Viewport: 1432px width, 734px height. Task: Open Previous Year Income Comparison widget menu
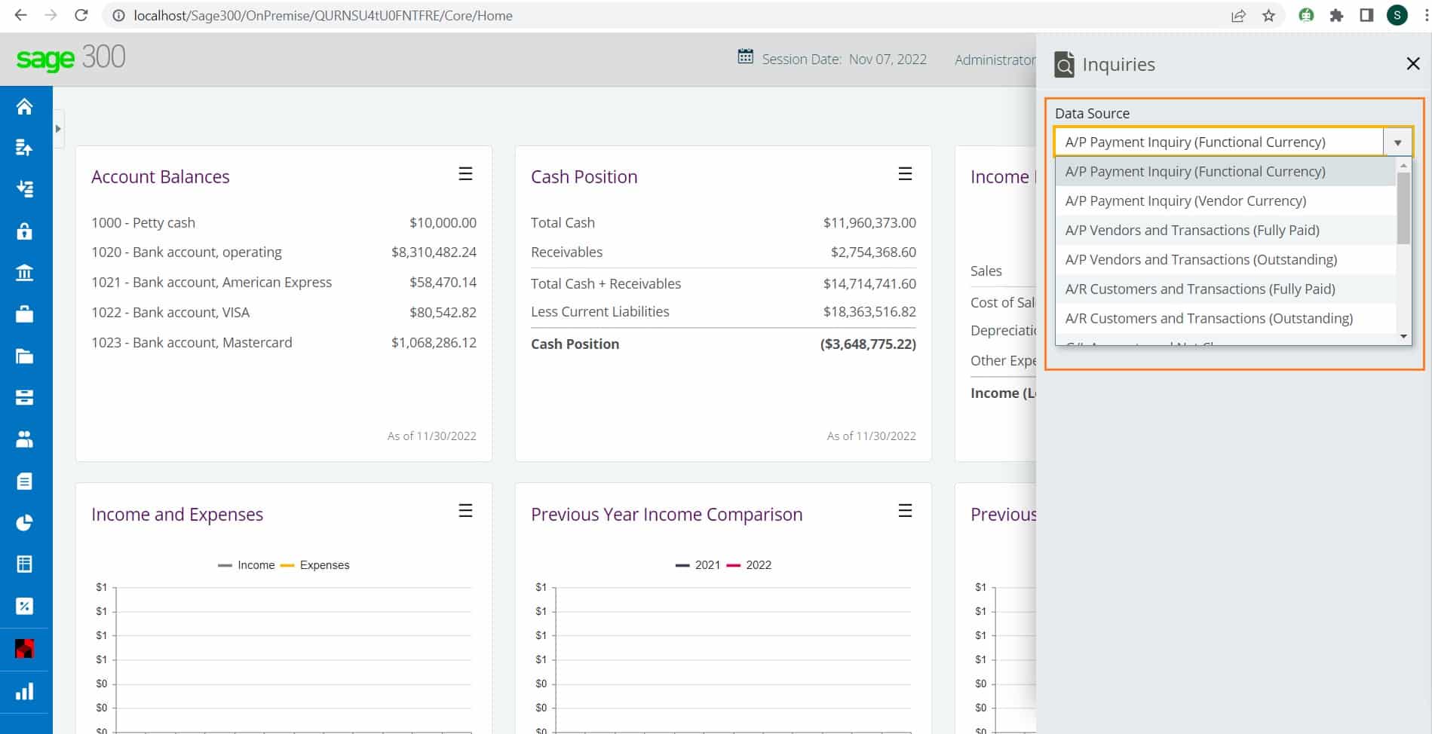[905, 511]
